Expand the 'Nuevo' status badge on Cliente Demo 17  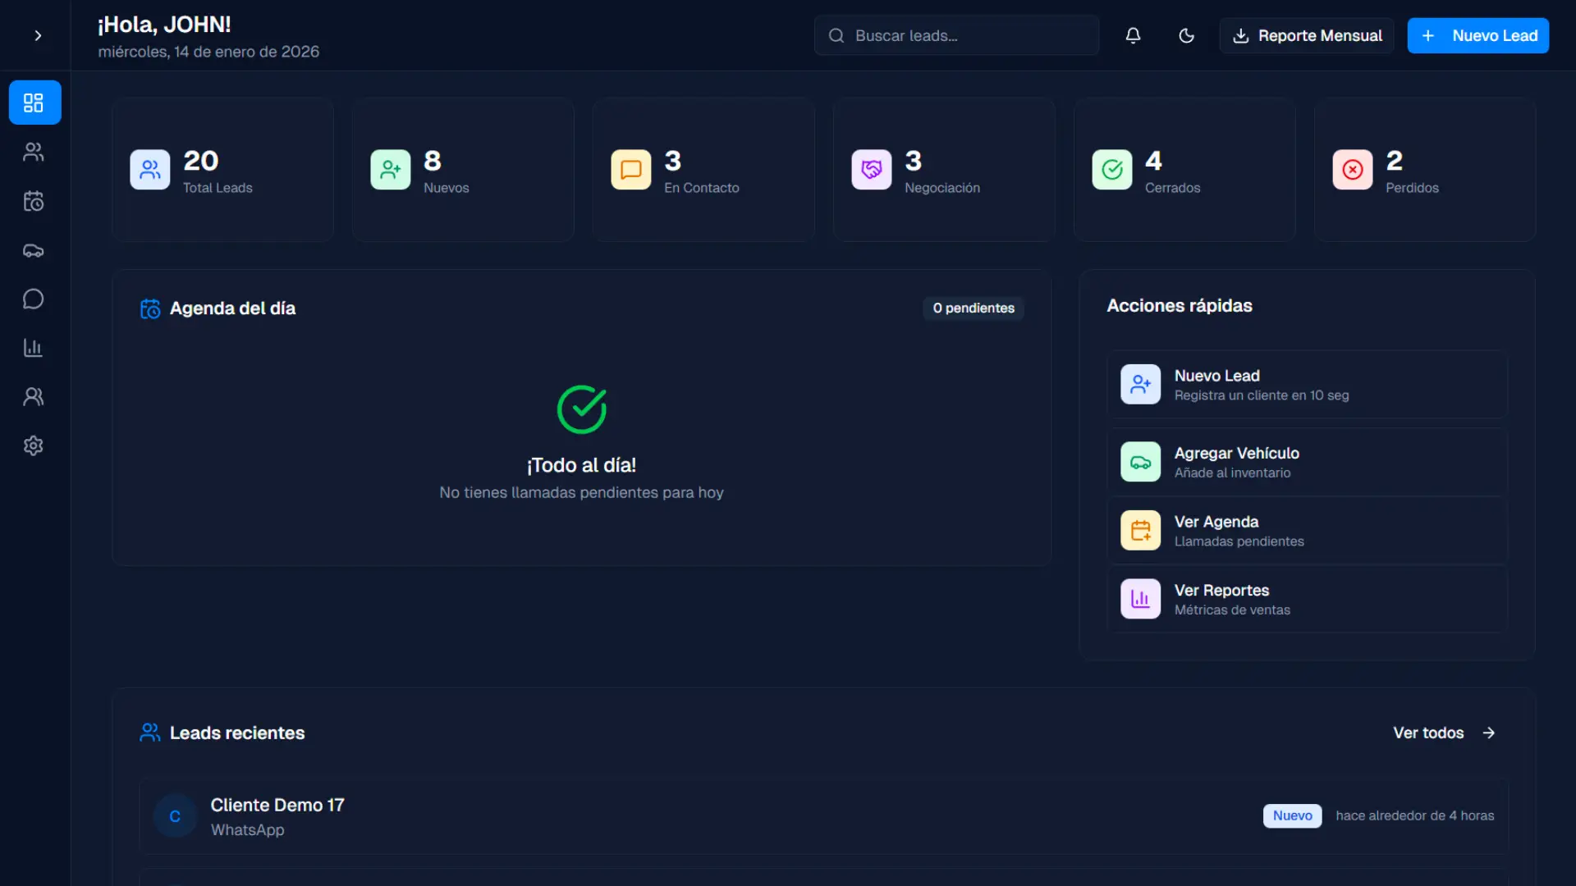pyautogui.click(x=1292, y=815)
